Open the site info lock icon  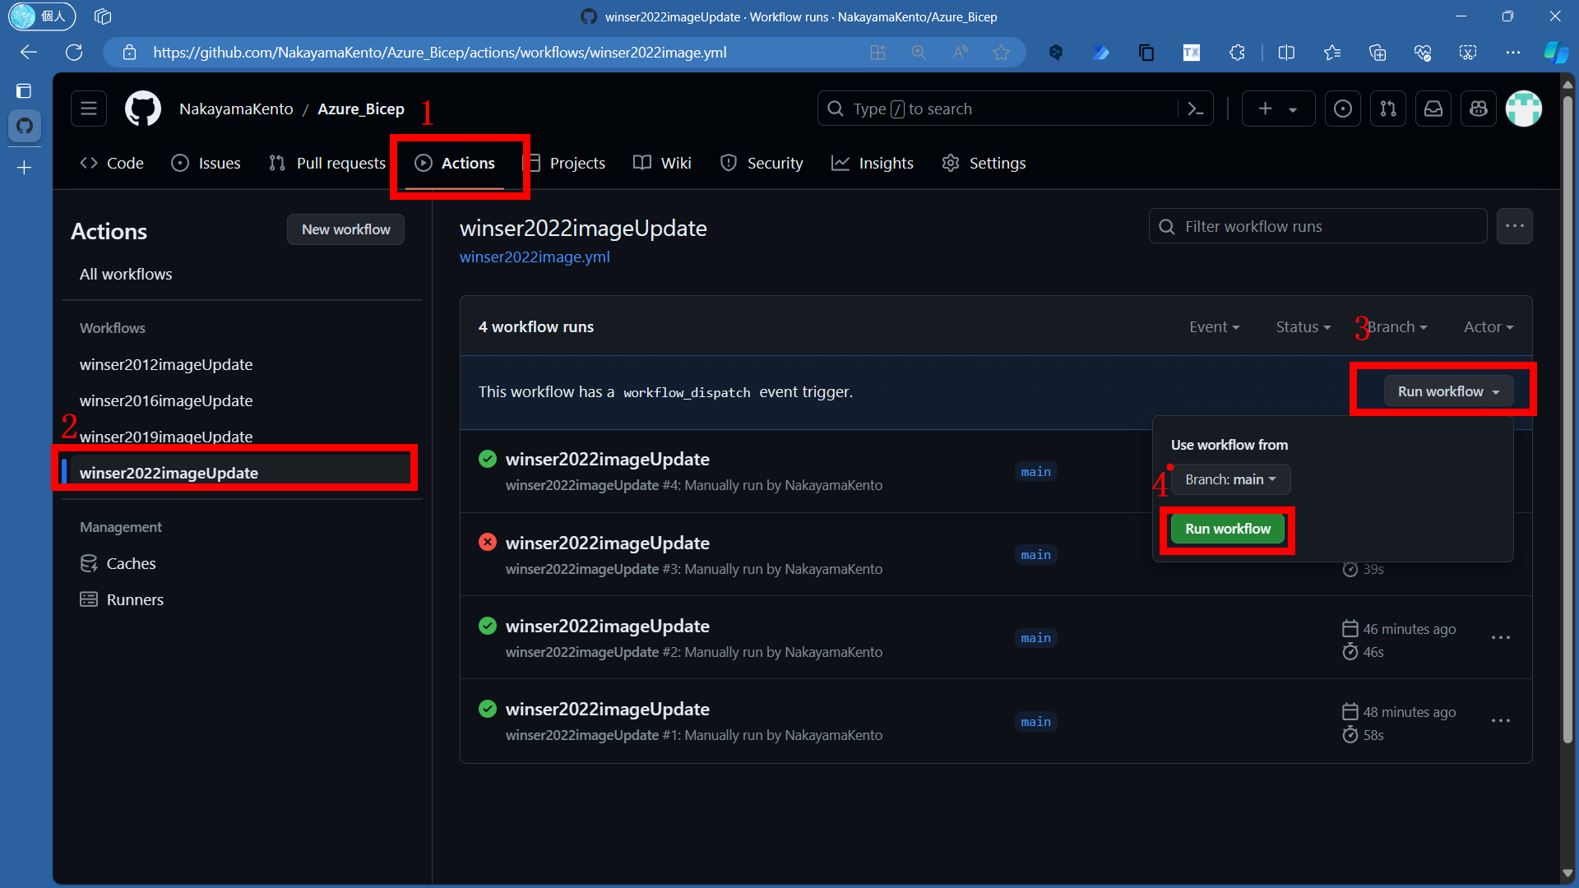tap(129, 53)
